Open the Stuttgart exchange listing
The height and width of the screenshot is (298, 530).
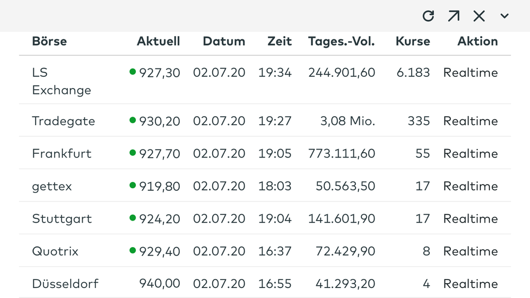point(62,219)
